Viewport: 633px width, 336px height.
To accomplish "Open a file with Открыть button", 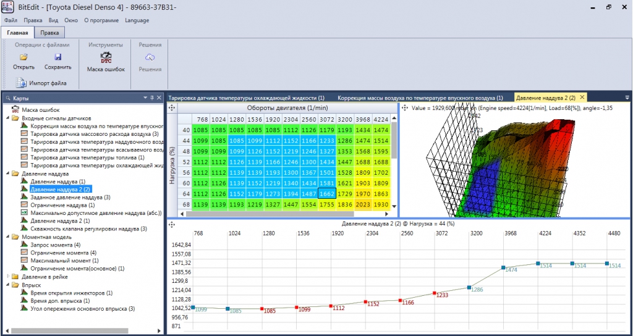I will [x=23, y=61].
